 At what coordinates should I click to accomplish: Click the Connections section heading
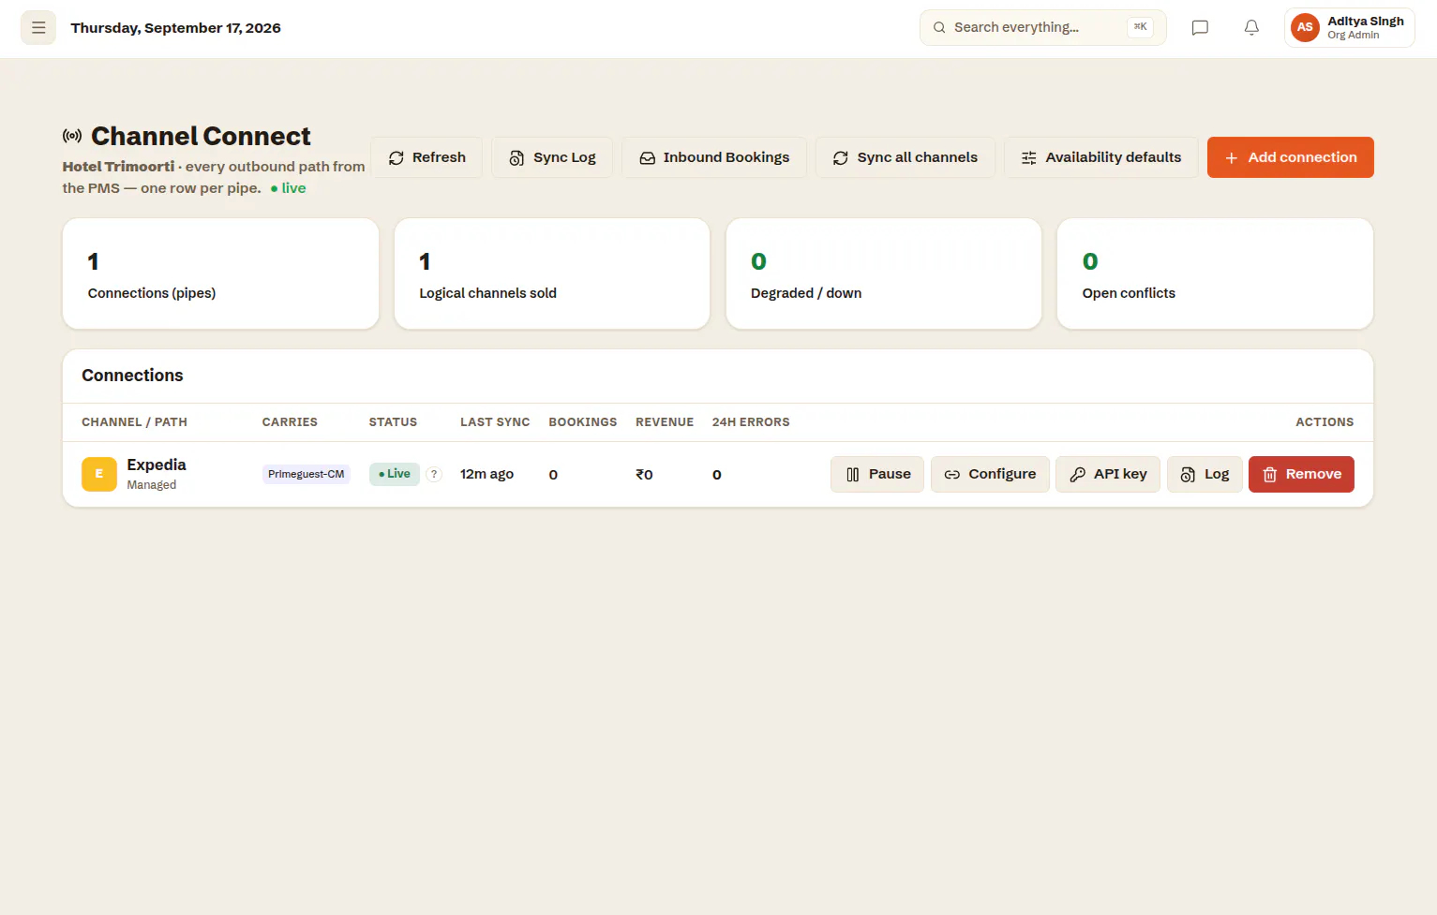[x=132, y=376]
